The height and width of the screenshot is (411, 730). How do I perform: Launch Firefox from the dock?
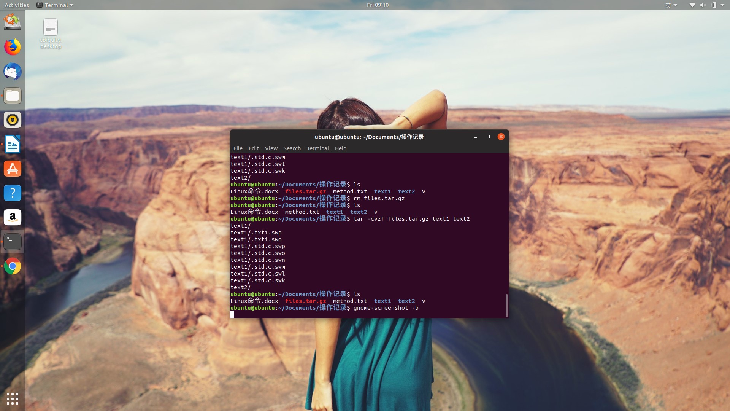pyautogui.click(x=13, y=47)
